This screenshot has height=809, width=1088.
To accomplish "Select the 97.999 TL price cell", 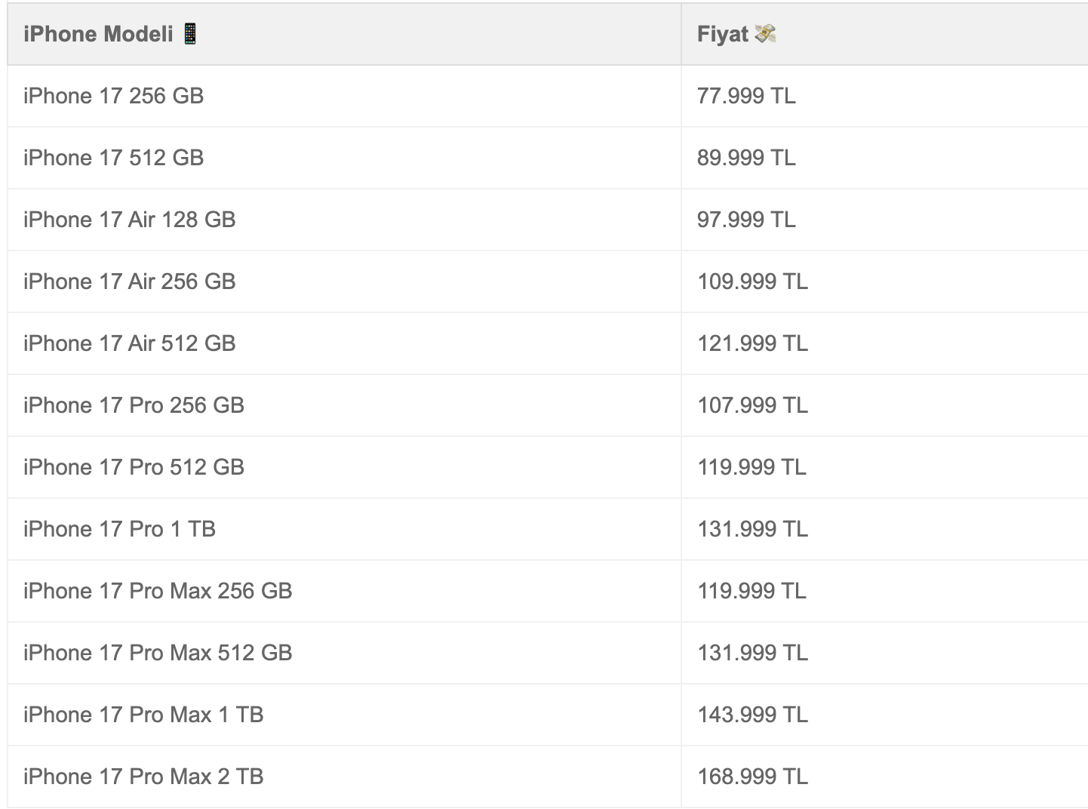I will 746,220.
